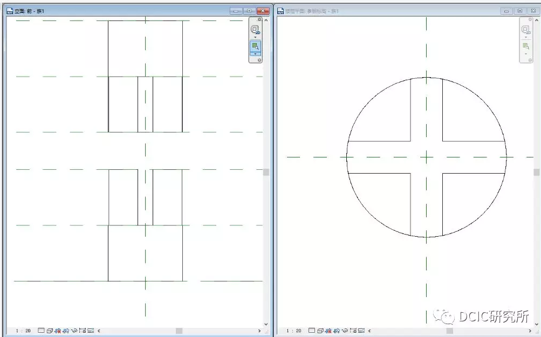541x337 pixels.
Task: Click preview visibility icon in floor plan view bar
Action: [x=361, y=331]
